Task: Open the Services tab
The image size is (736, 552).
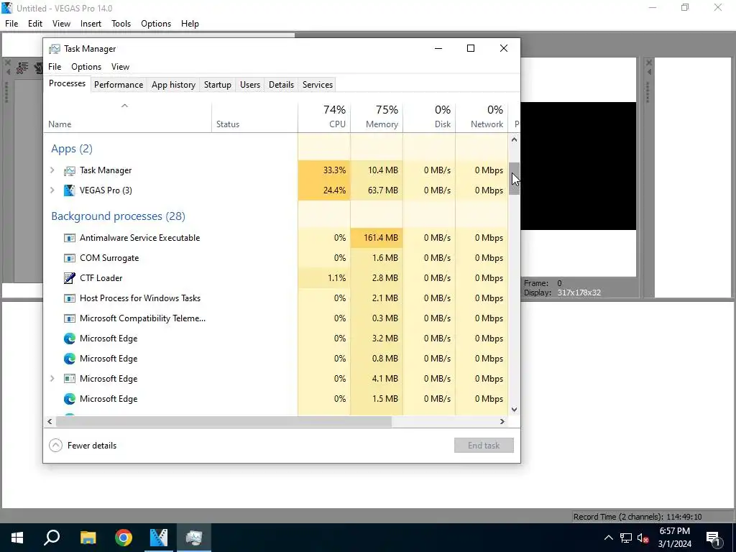Action: tap(317, 85)
